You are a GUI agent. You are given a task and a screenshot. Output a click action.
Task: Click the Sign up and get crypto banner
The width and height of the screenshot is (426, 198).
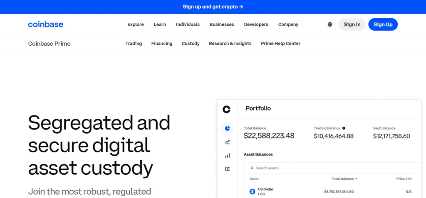coord(213,7)
